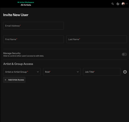
Task: Open the Artist or Artist Group dropdown
Action: (22, 72)
